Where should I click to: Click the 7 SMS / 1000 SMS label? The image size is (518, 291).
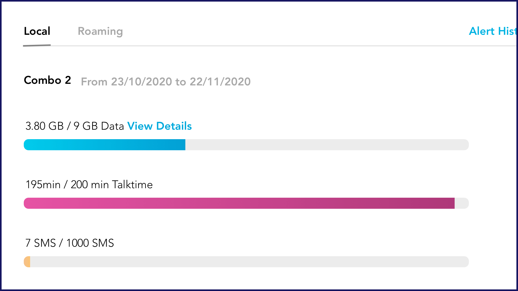70,243
